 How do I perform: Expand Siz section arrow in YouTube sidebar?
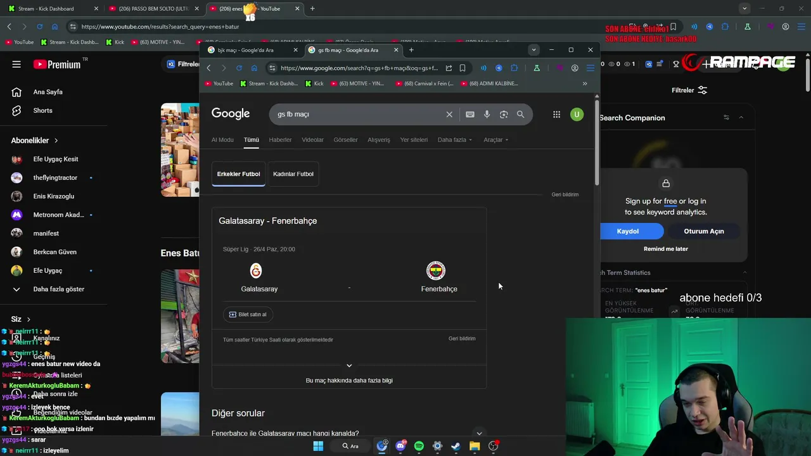[x=29, y=319]
